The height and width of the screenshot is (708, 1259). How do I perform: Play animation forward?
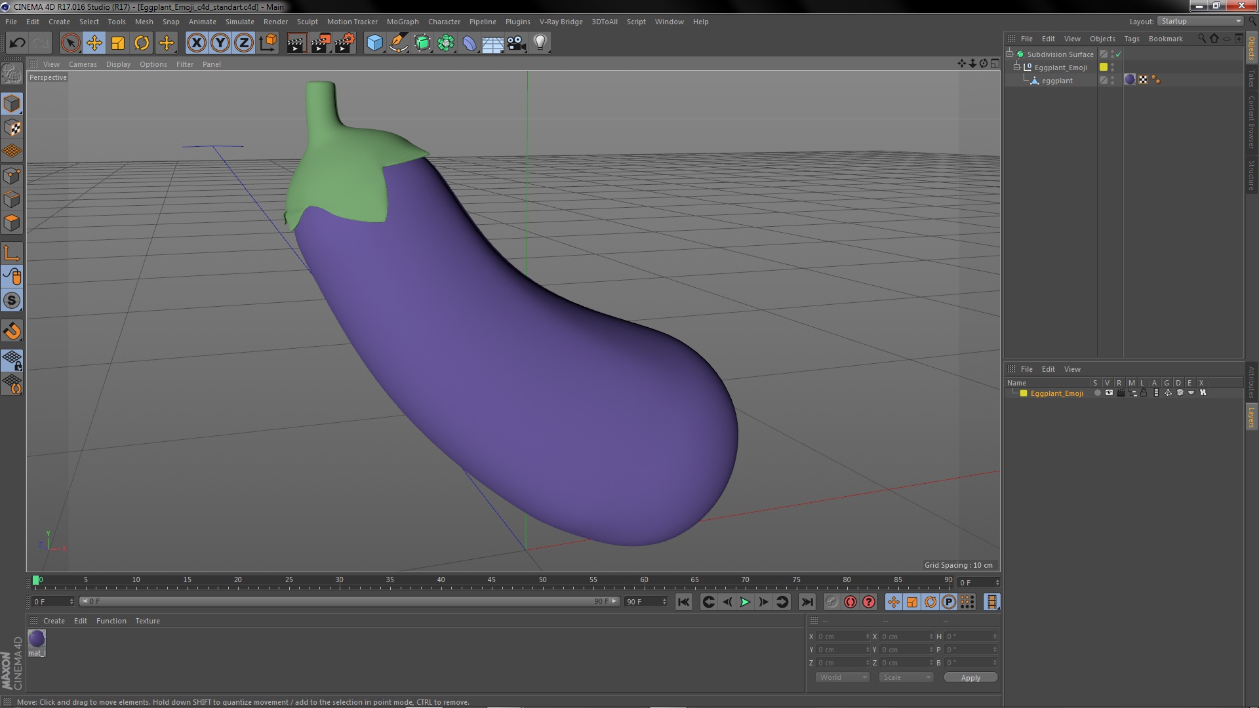[745, 602]
